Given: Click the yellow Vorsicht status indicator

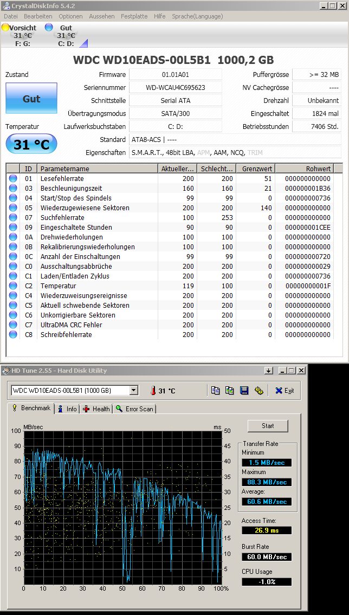Looking at the screenshot, I should [5, 28].
